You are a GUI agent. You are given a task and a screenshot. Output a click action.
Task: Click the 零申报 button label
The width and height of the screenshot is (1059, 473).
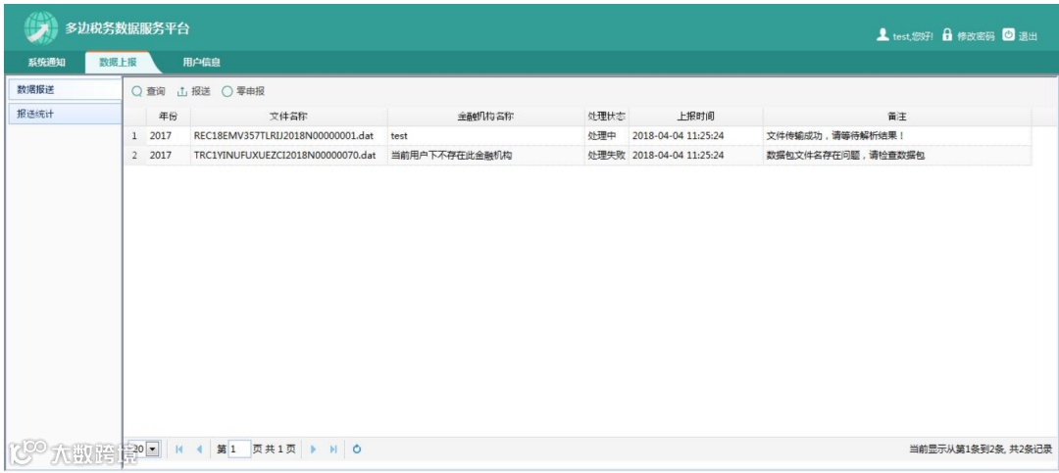pos(251,91)
